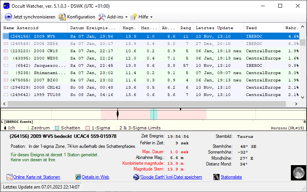This screenshot has width=307, height=192.
Task: Sort by Datum Ereignis column header
Action: click(92, 28)
